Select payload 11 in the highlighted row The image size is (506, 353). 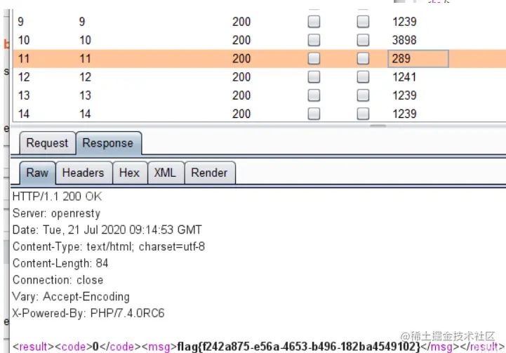point(85,59)
